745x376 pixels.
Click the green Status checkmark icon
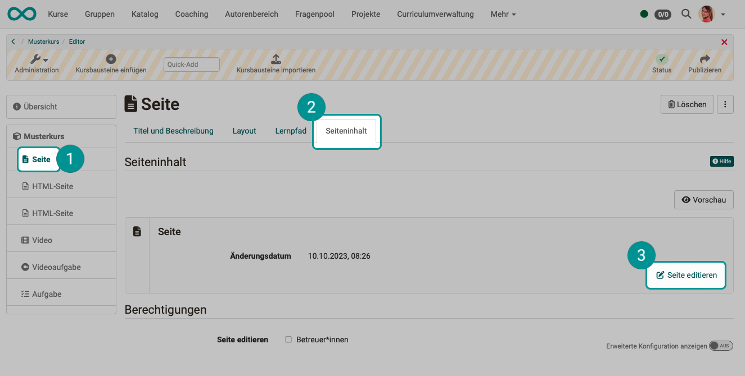pyautogui.click(x=662, y=59)
